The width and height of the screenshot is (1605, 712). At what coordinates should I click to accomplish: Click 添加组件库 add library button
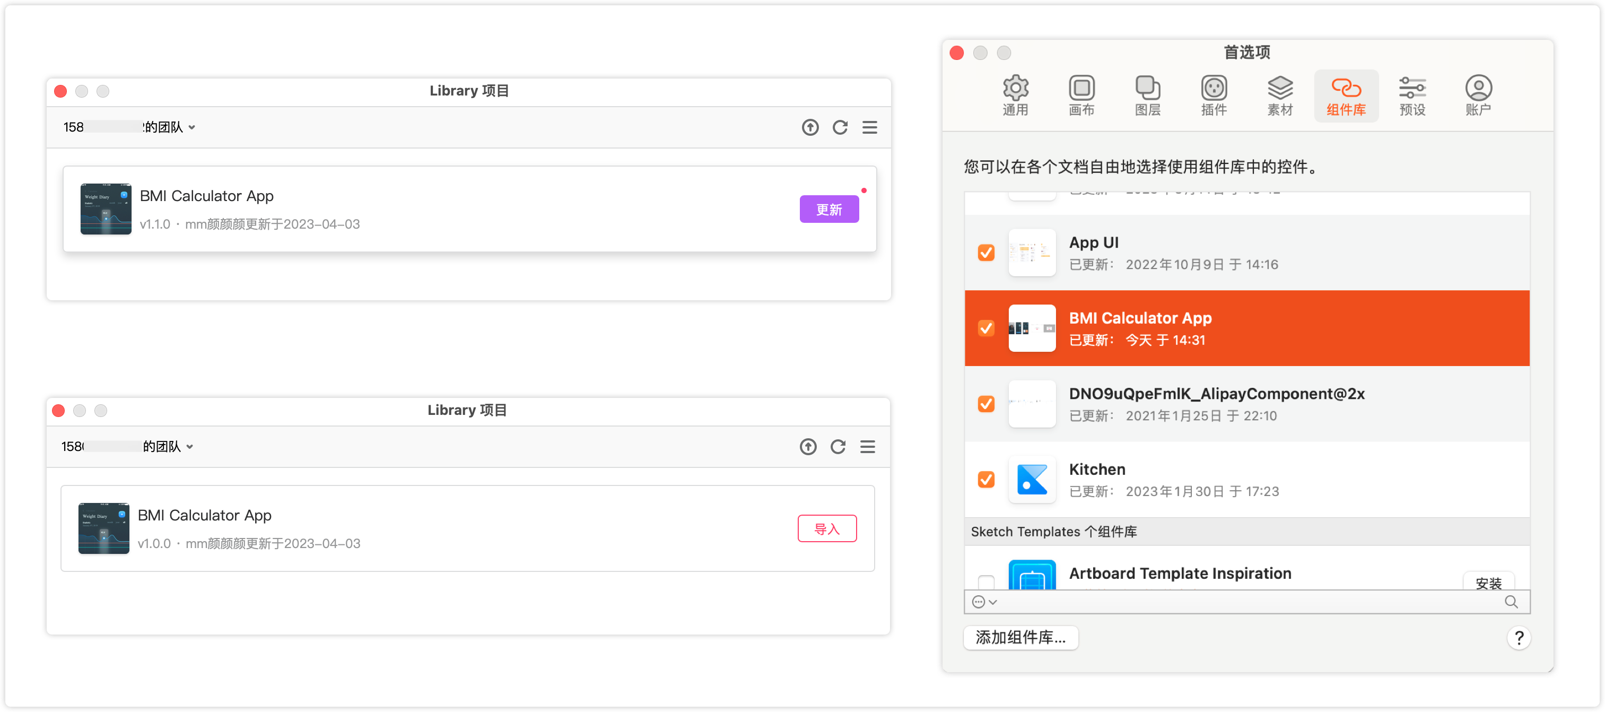pyautogui.click(x=1020, y=637)
